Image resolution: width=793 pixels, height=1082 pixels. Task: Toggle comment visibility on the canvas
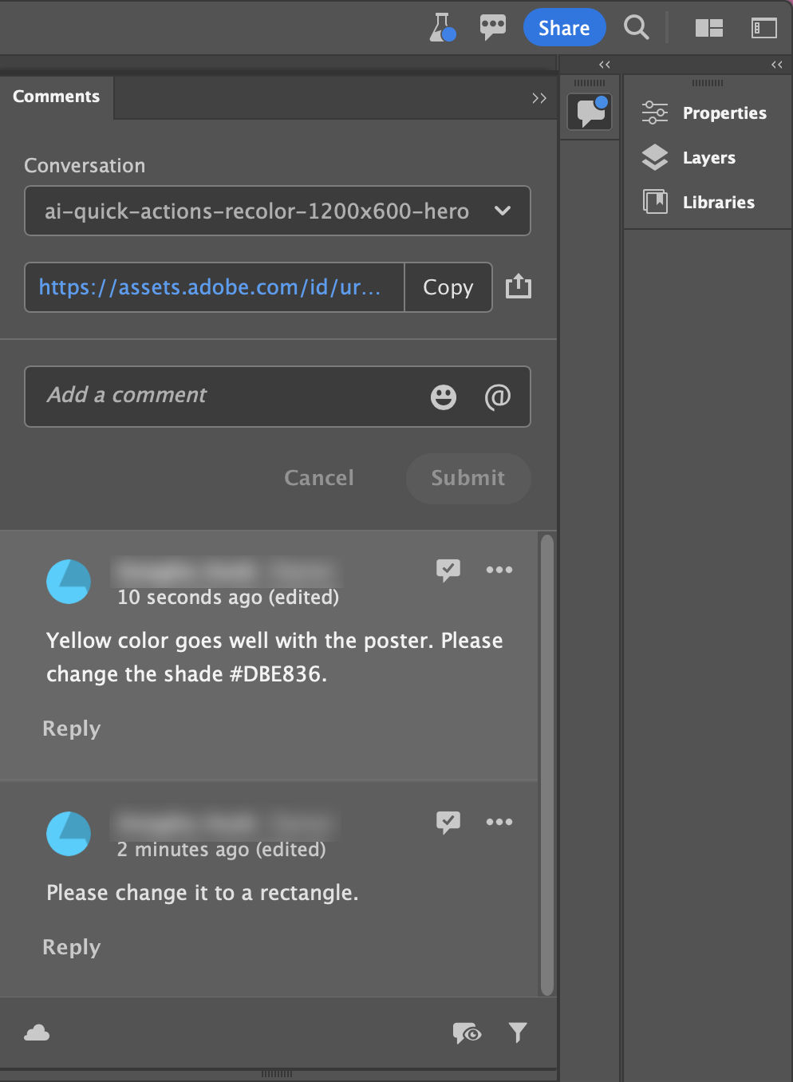click(467, 1032)
